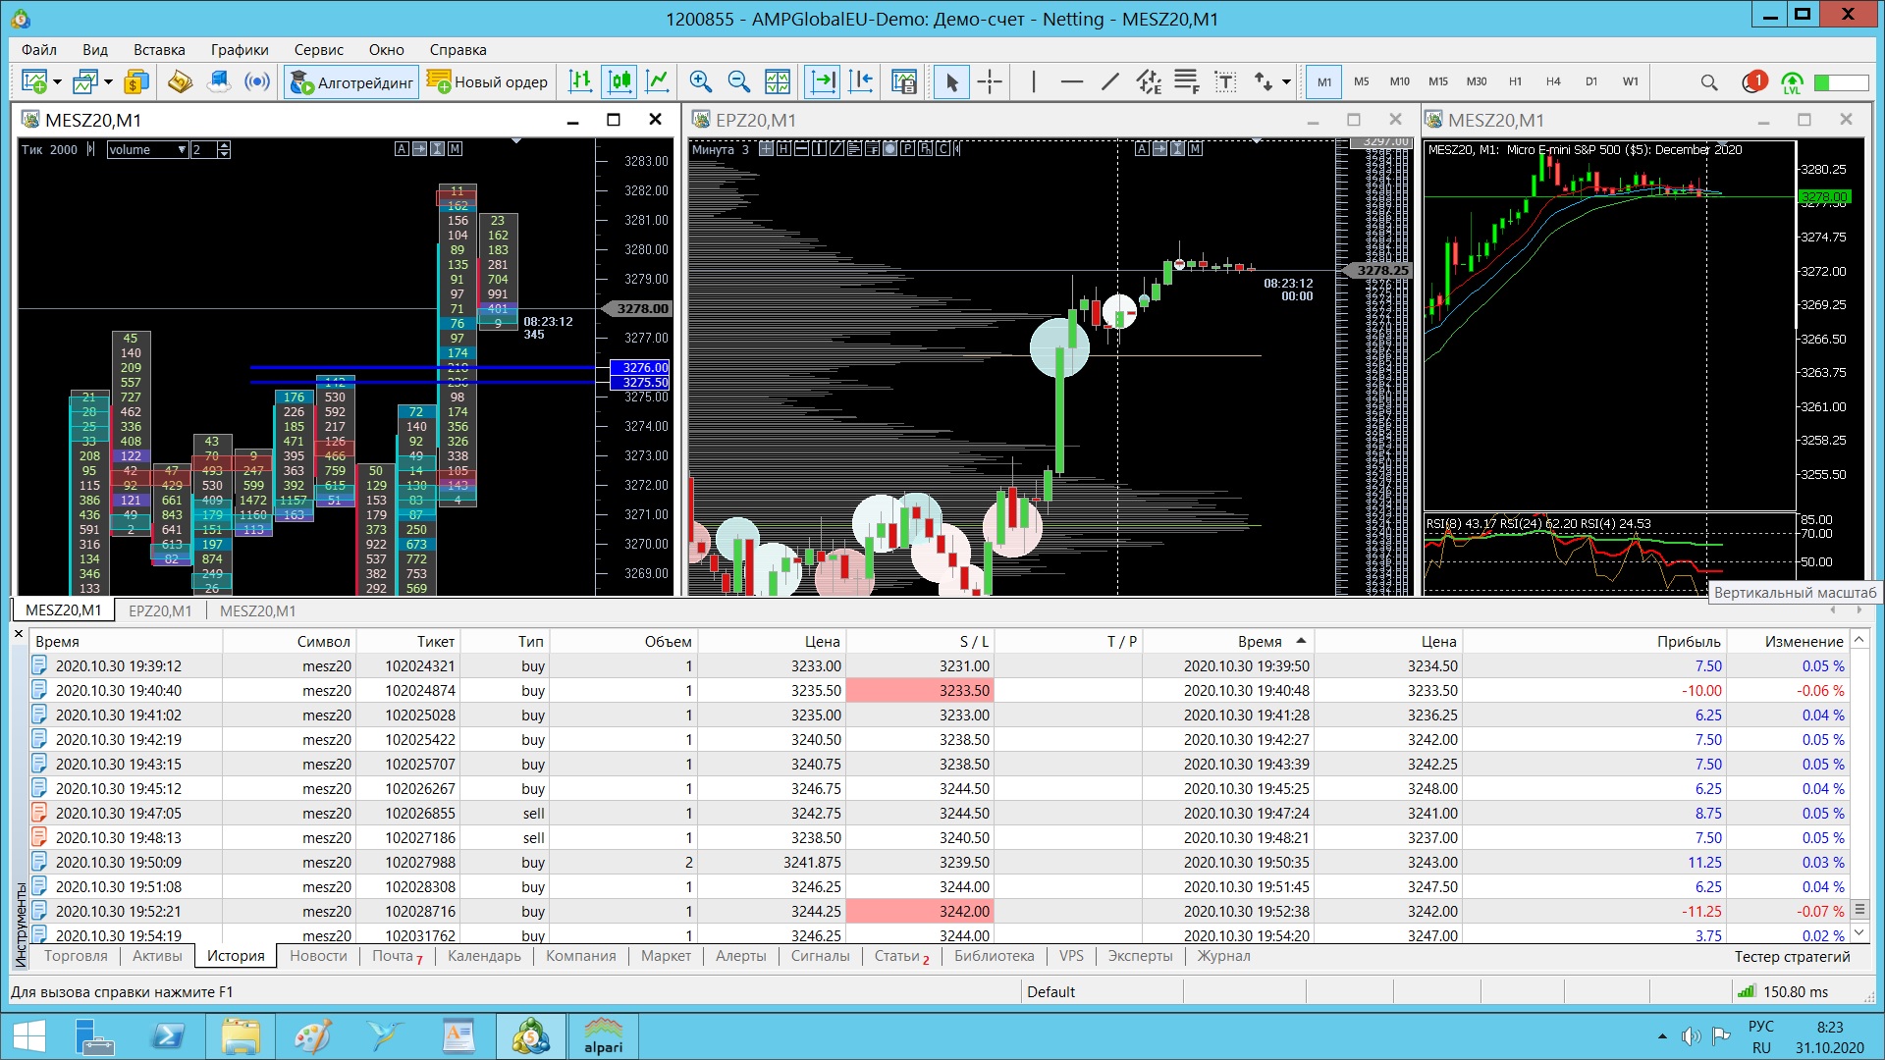Choose the horizontal line tool
This screenshot has width=1885, height=1060.
1071,82
